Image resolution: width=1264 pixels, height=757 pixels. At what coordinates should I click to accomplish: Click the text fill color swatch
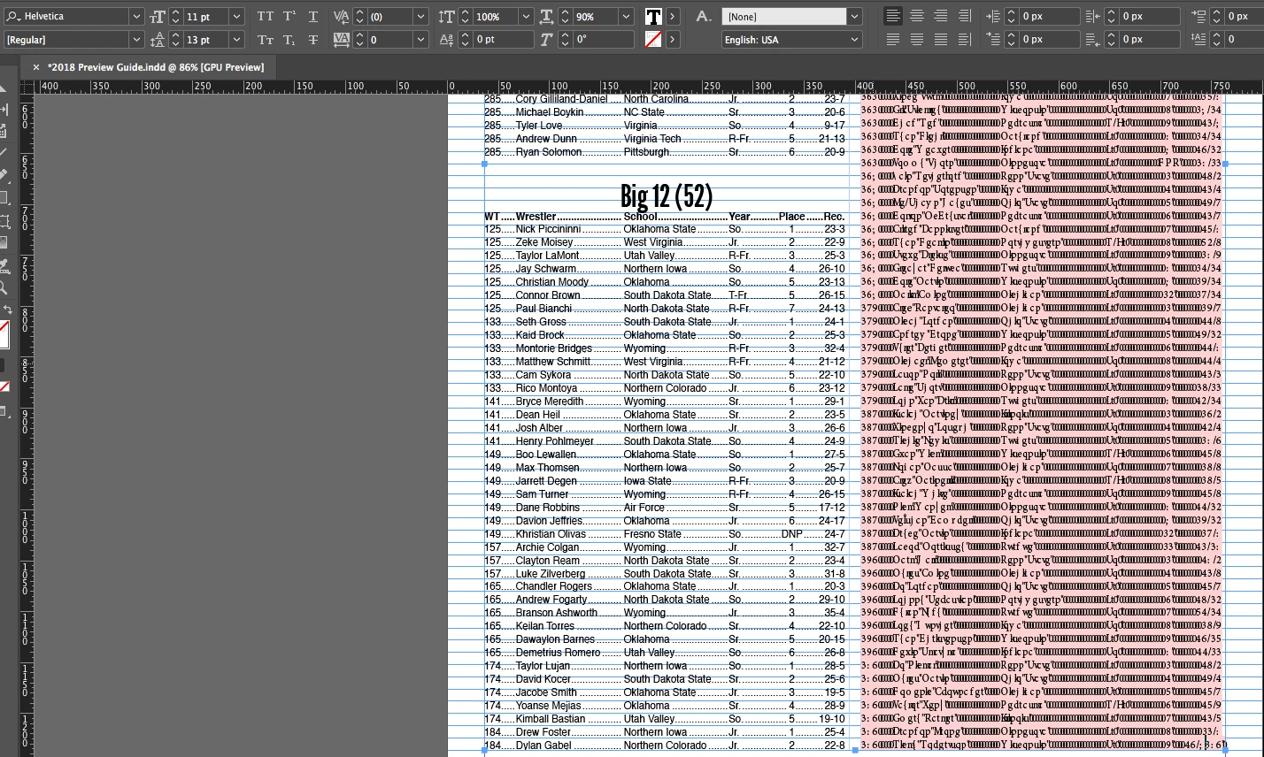(x=653, y=17)
